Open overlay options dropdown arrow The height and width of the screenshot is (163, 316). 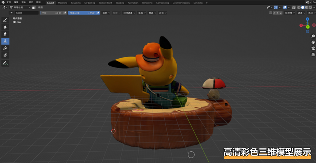coord(288,7)
